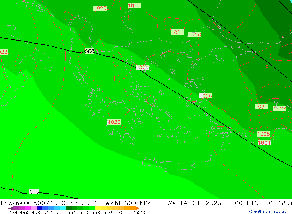Pick the dark blue legend swatch above 510
Viewport: 292px width, 214px height.
pos(39,208)
